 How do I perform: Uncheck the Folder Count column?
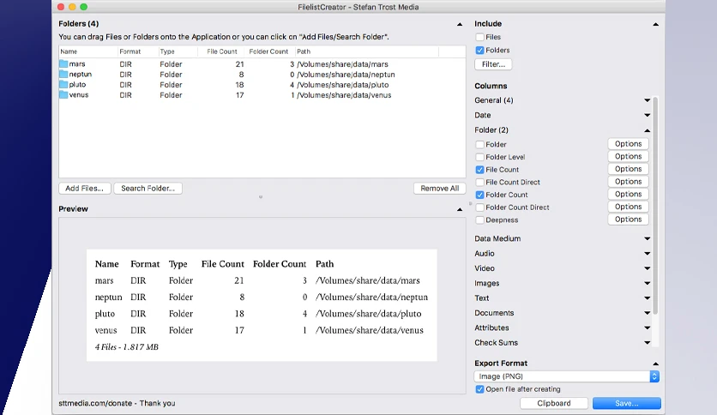pyautogui.click(x=479, y=195)
